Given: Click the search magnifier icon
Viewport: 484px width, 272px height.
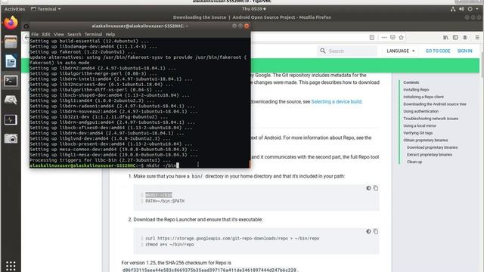Looking at the screenshot, I should [x=323, y=51].
